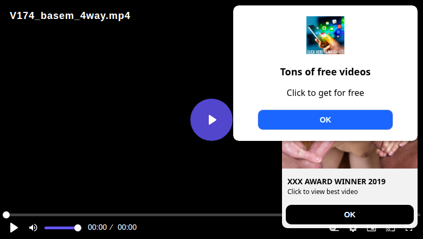Viewport: 423px width, 239px height.
Task: Click the smartphone apps ad thumbnail
Action: tap(325, 35)
